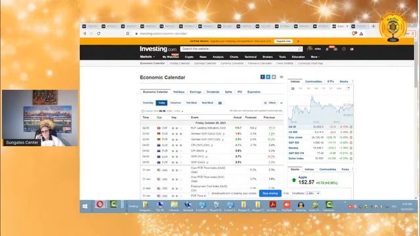Open the Holiday Calendar submenu link

point(179,64)
